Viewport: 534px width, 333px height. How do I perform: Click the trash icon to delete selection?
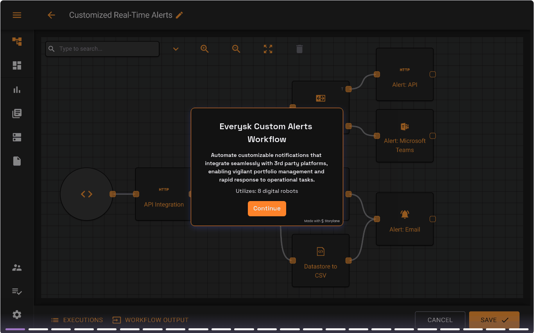click(299, 48)
